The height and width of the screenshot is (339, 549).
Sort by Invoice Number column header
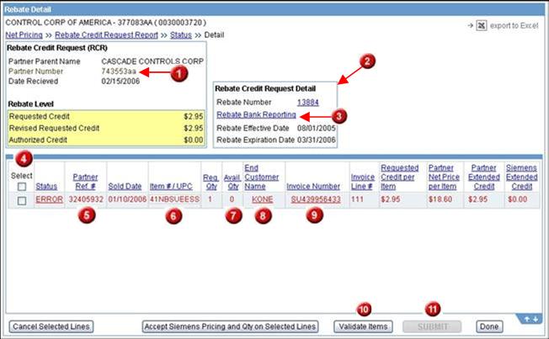coord(313,187)
